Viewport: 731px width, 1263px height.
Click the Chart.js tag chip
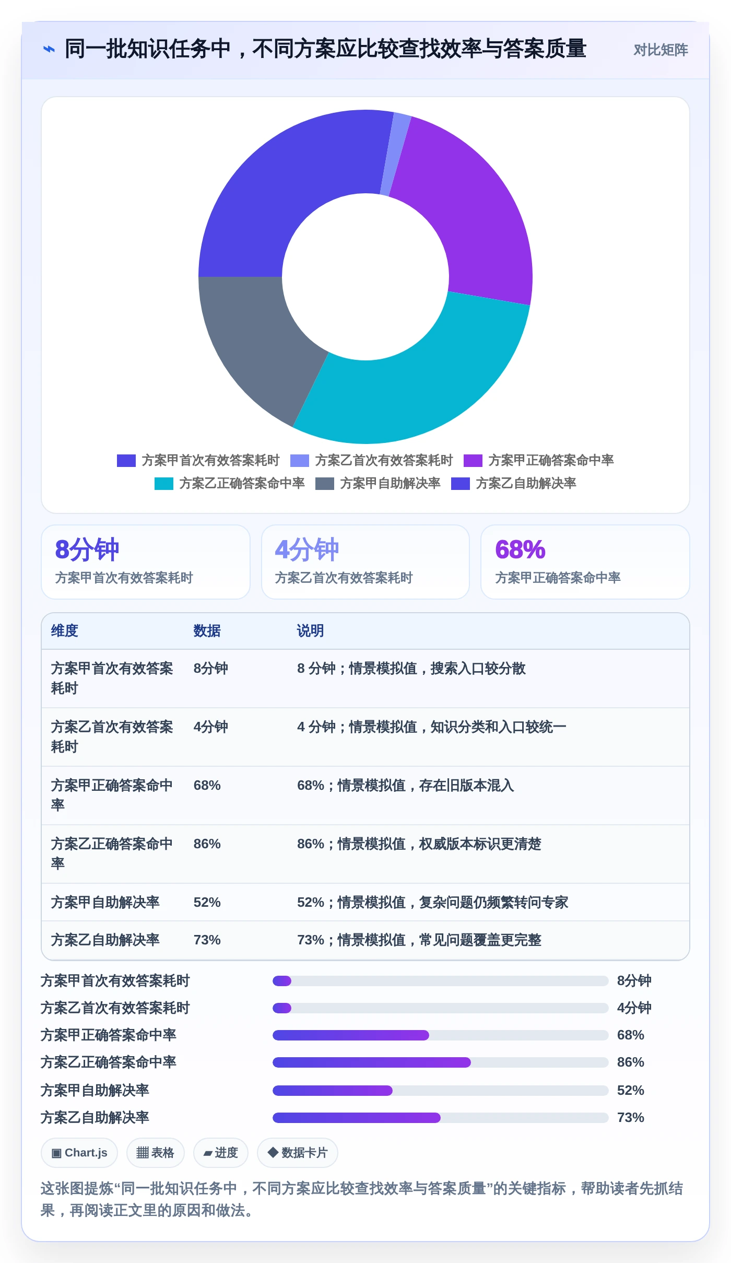[79, 1153]
